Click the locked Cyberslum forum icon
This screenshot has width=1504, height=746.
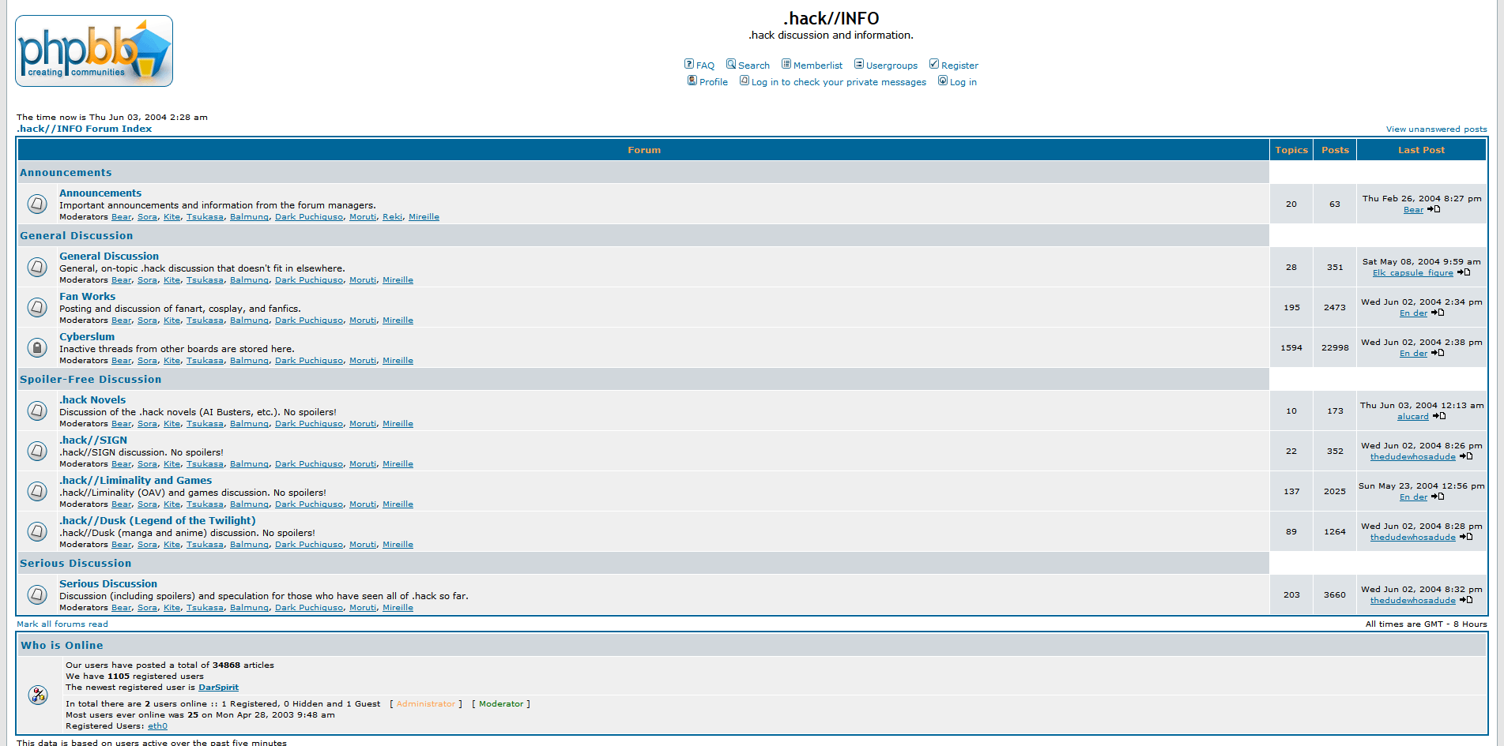tap(37, 348)
